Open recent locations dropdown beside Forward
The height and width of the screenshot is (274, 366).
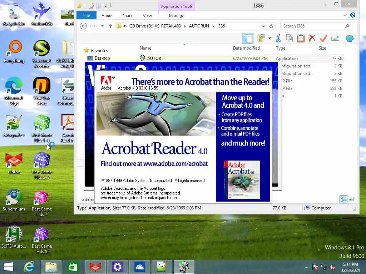102,26
